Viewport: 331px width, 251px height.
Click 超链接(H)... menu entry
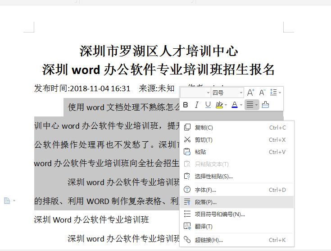[237, 240]
